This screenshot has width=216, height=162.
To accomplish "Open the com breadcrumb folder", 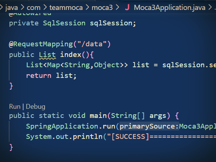I will click(x=34, y=8).
